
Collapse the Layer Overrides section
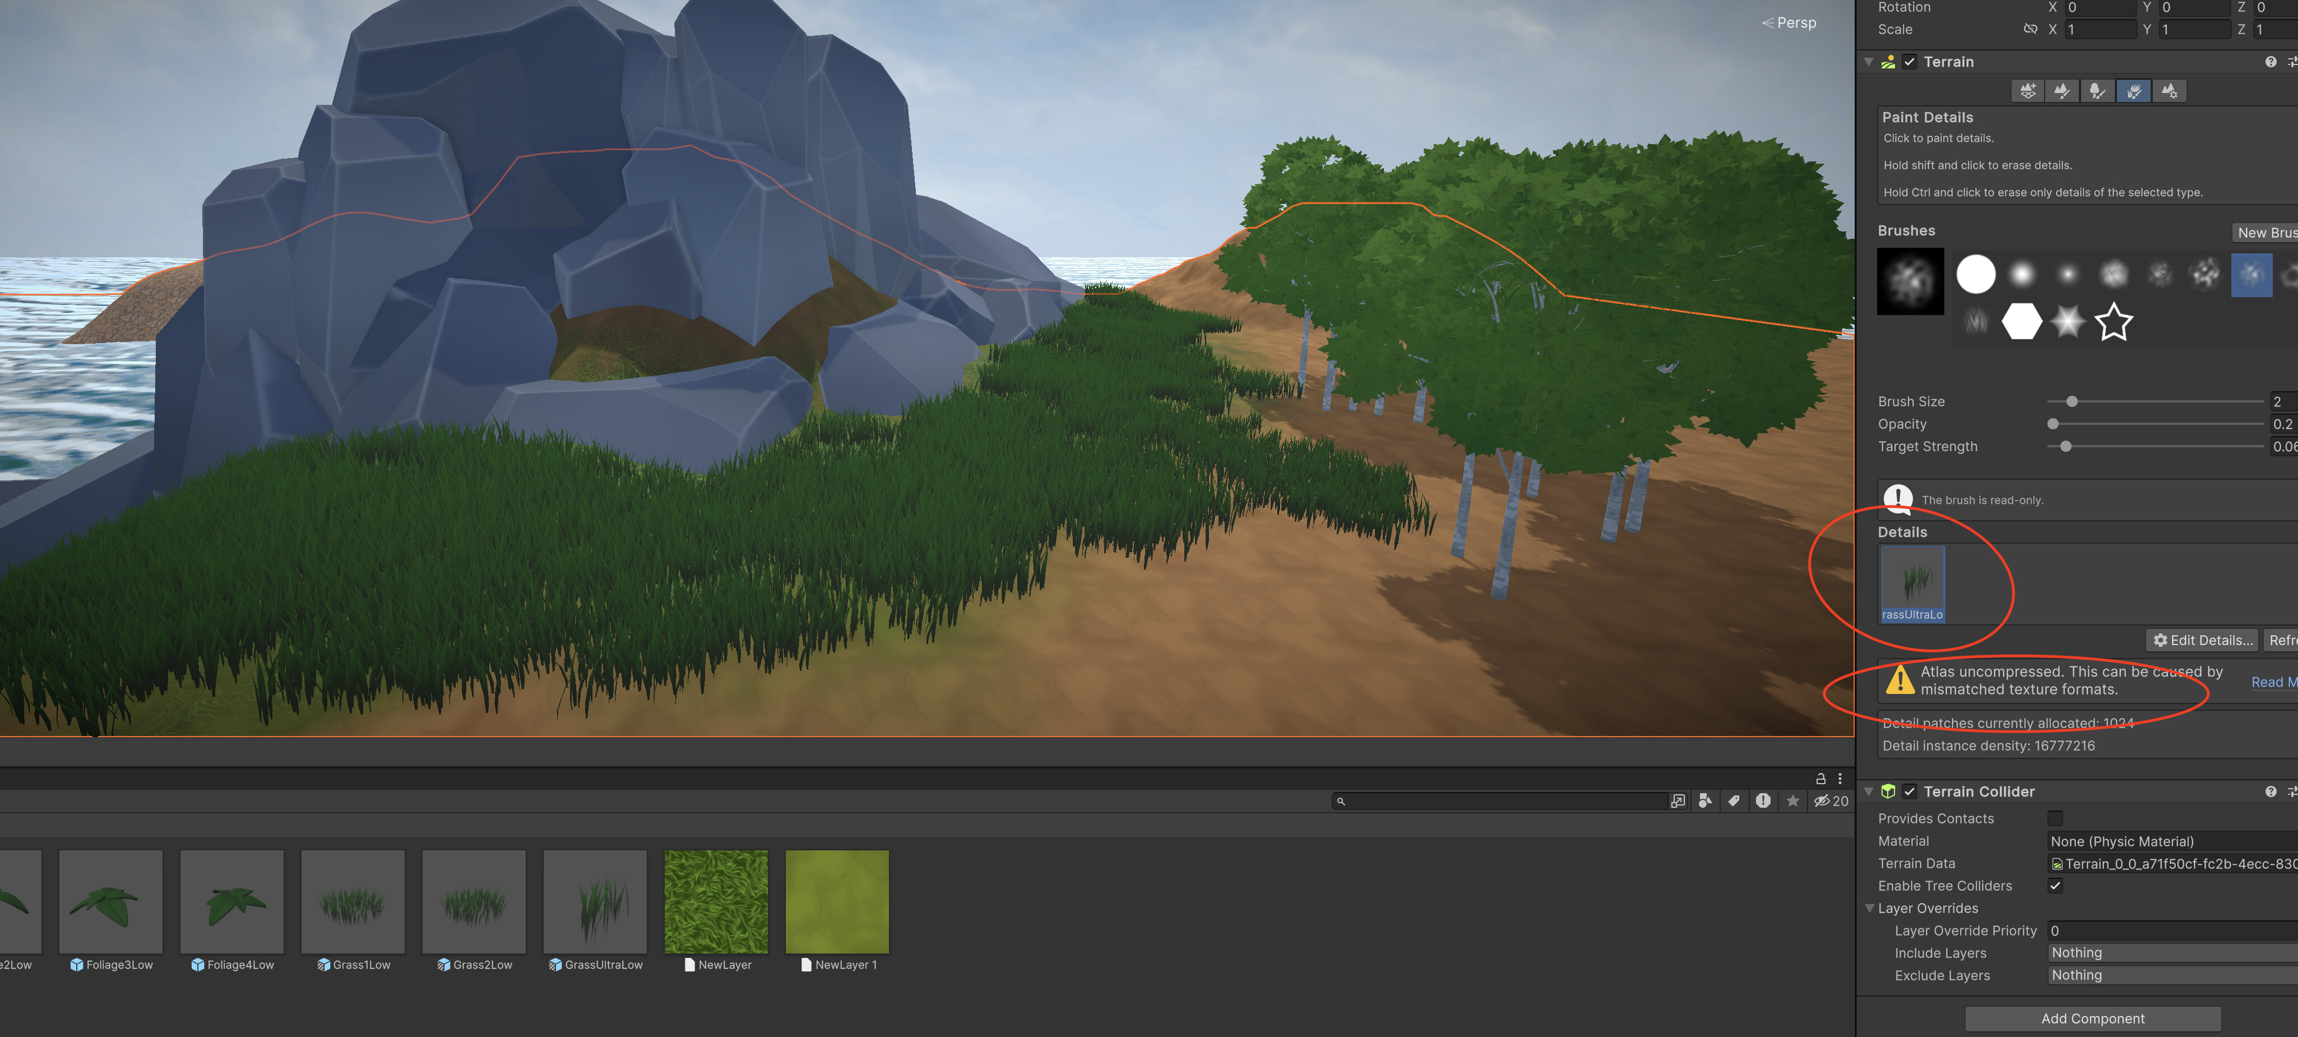tap(1870, 908)
